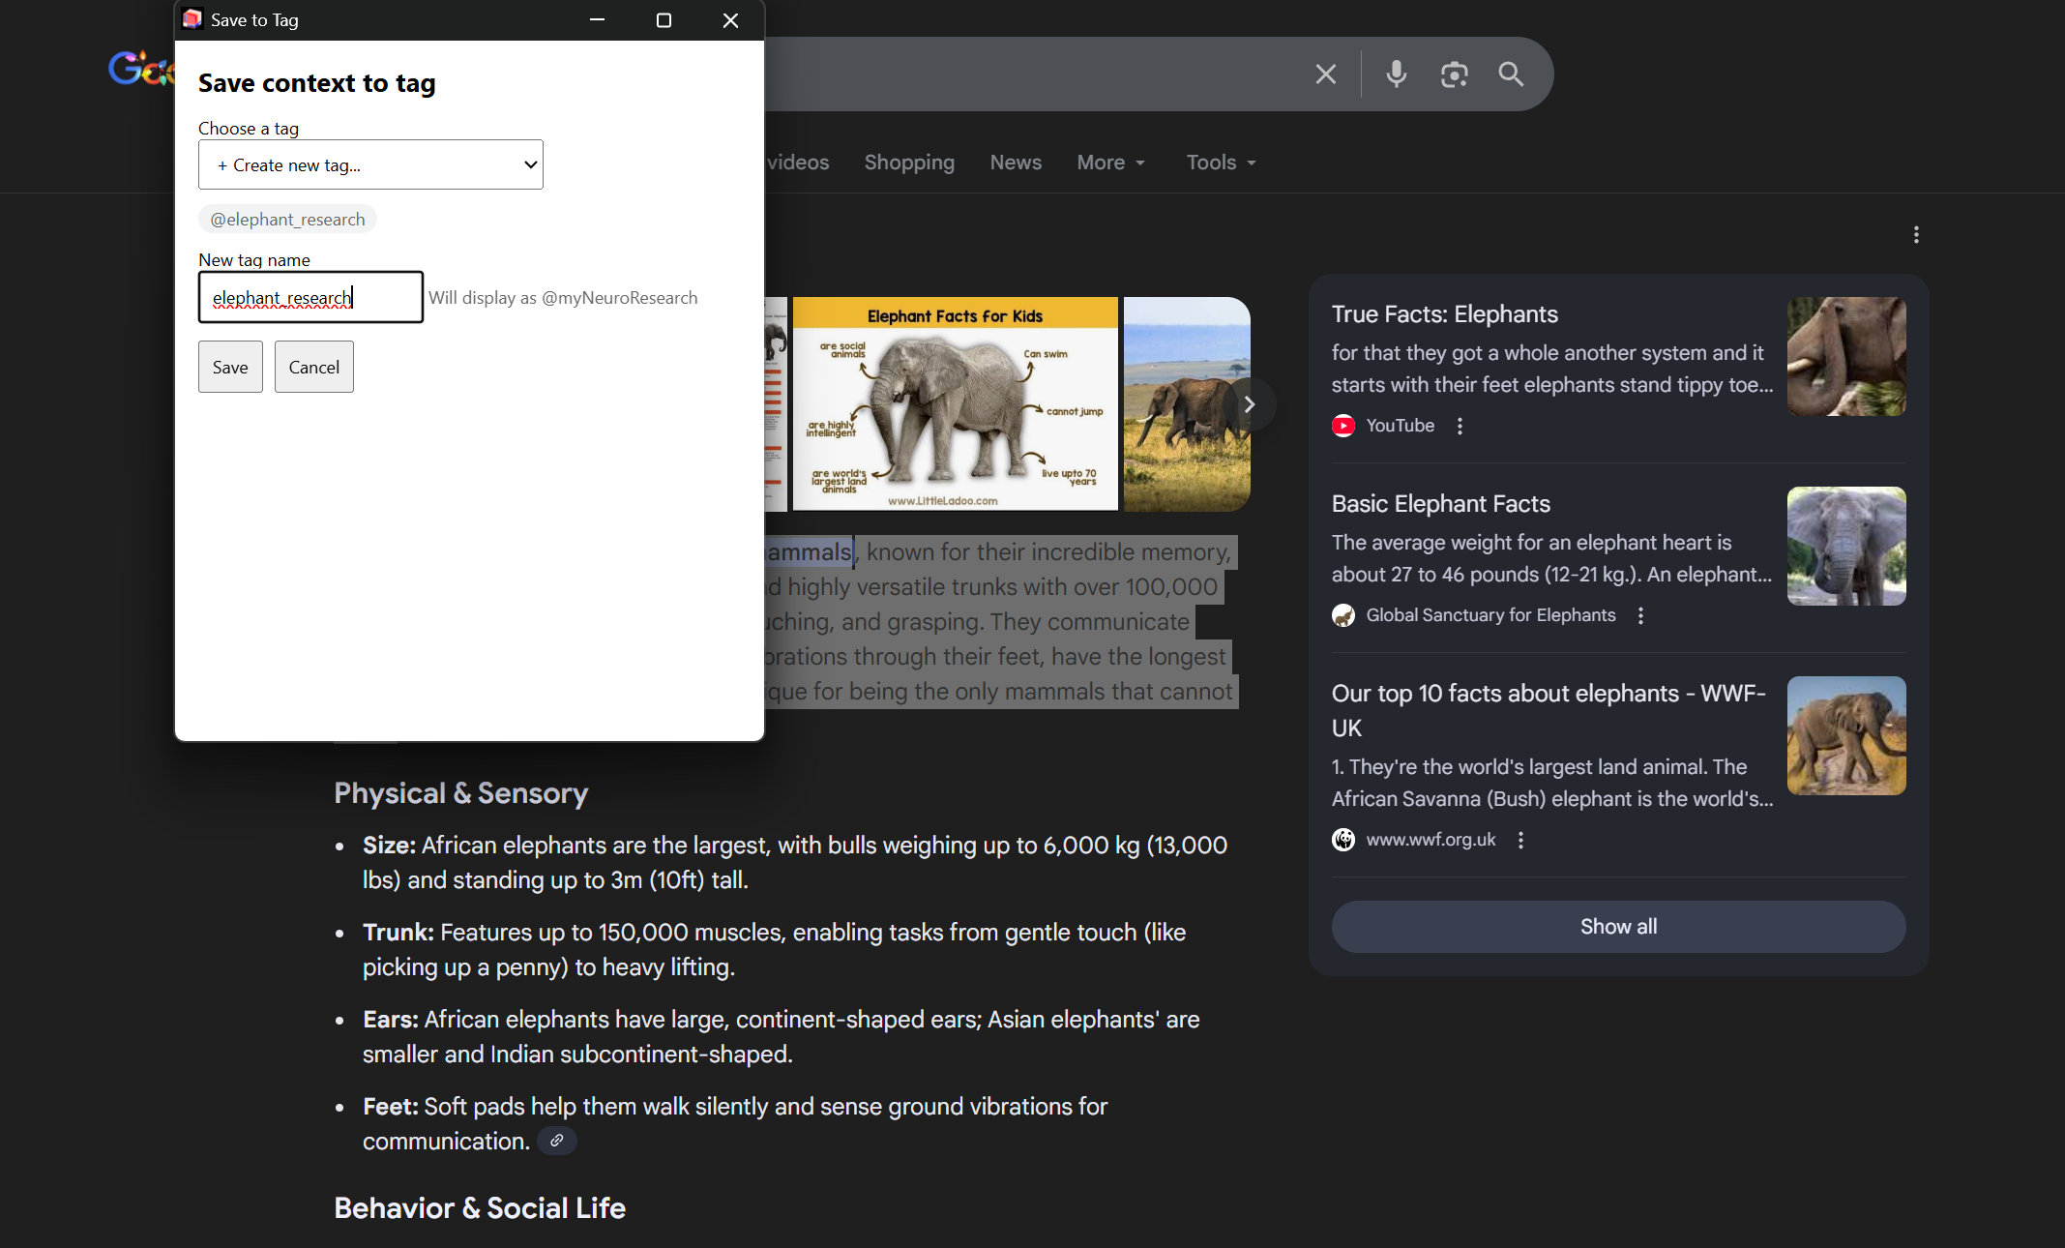
Task: Switch to the News tab
Action: click(1016, 163)
